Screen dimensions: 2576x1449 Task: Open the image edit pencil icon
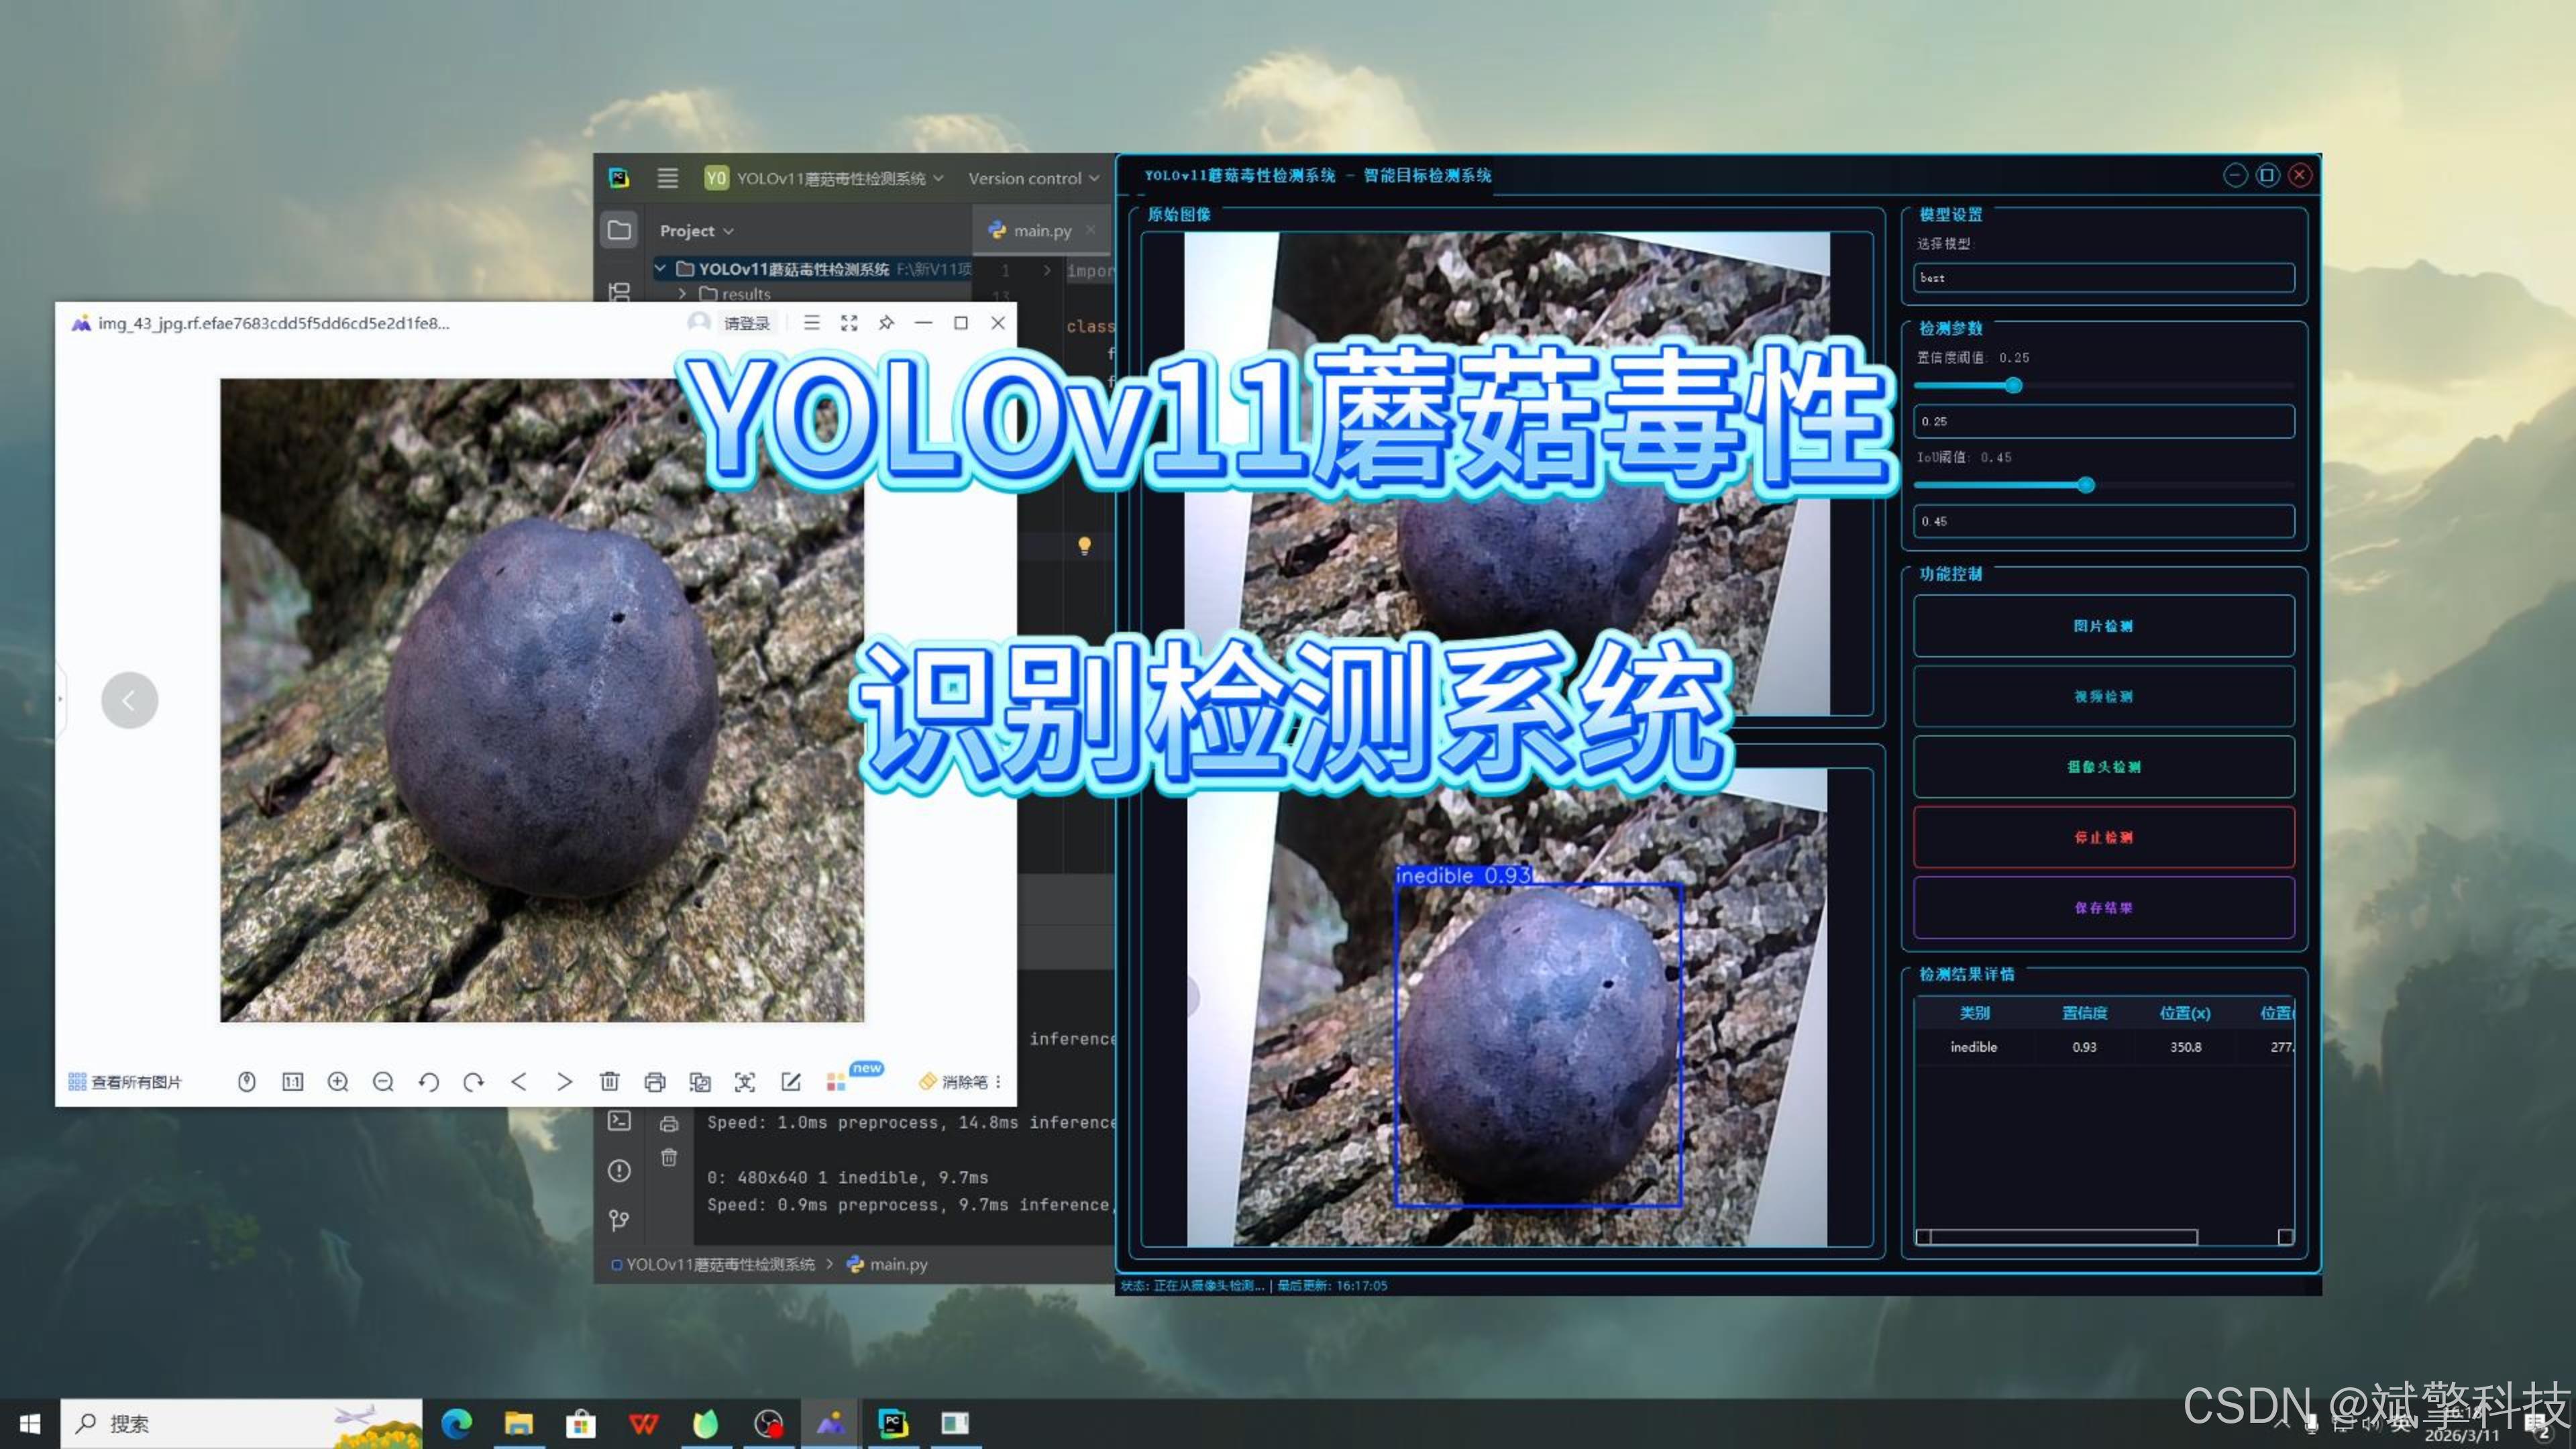coord(791,1082)
